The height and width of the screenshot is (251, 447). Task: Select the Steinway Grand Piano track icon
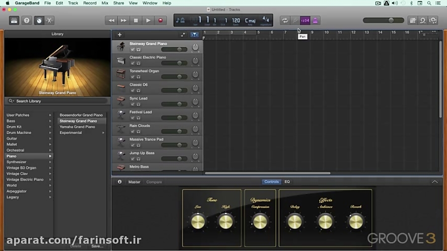click(x=121, y=47)
